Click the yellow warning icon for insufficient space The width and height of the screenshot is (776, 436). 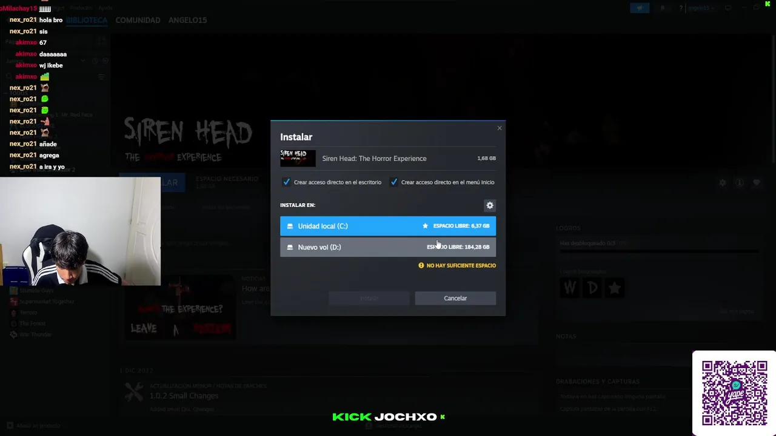pyautogui.click(x=421, y=265)
